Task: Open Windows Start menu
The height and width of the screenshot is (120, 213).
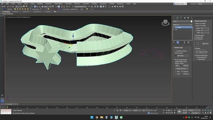Action: point(92,117)
